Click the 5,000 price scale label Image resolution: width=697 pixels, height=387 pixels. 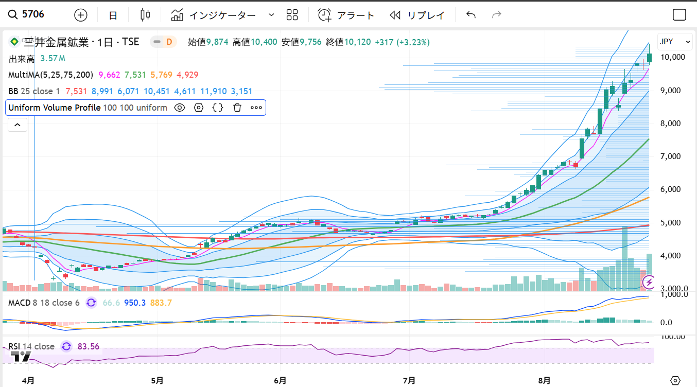pos(671,223)
